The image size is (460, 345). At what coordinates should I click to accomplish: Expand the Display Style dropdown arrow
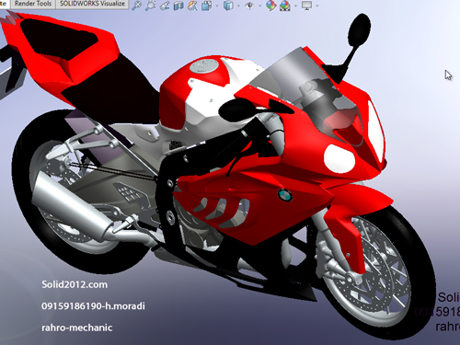pos(238,6)
